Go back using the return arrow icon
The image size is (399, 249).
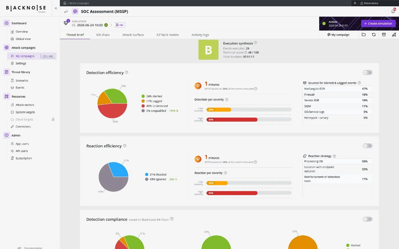pos(66,12)
